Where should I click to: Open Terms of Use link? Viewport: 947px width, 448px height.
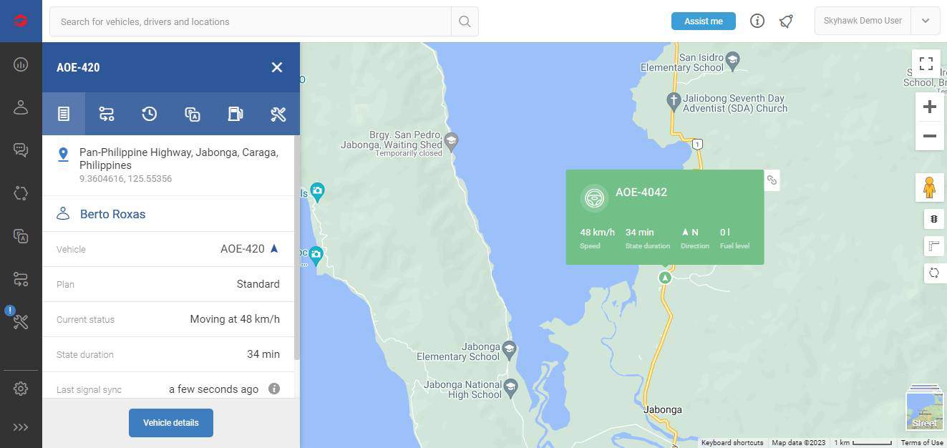pyautogui.click(x=922, y=443)
